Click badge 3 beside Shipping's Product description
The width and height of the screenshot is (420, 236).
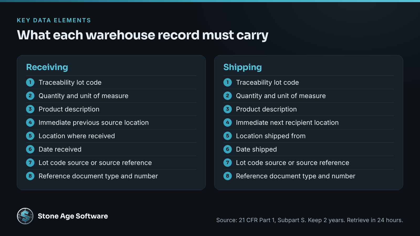(228, 109)
